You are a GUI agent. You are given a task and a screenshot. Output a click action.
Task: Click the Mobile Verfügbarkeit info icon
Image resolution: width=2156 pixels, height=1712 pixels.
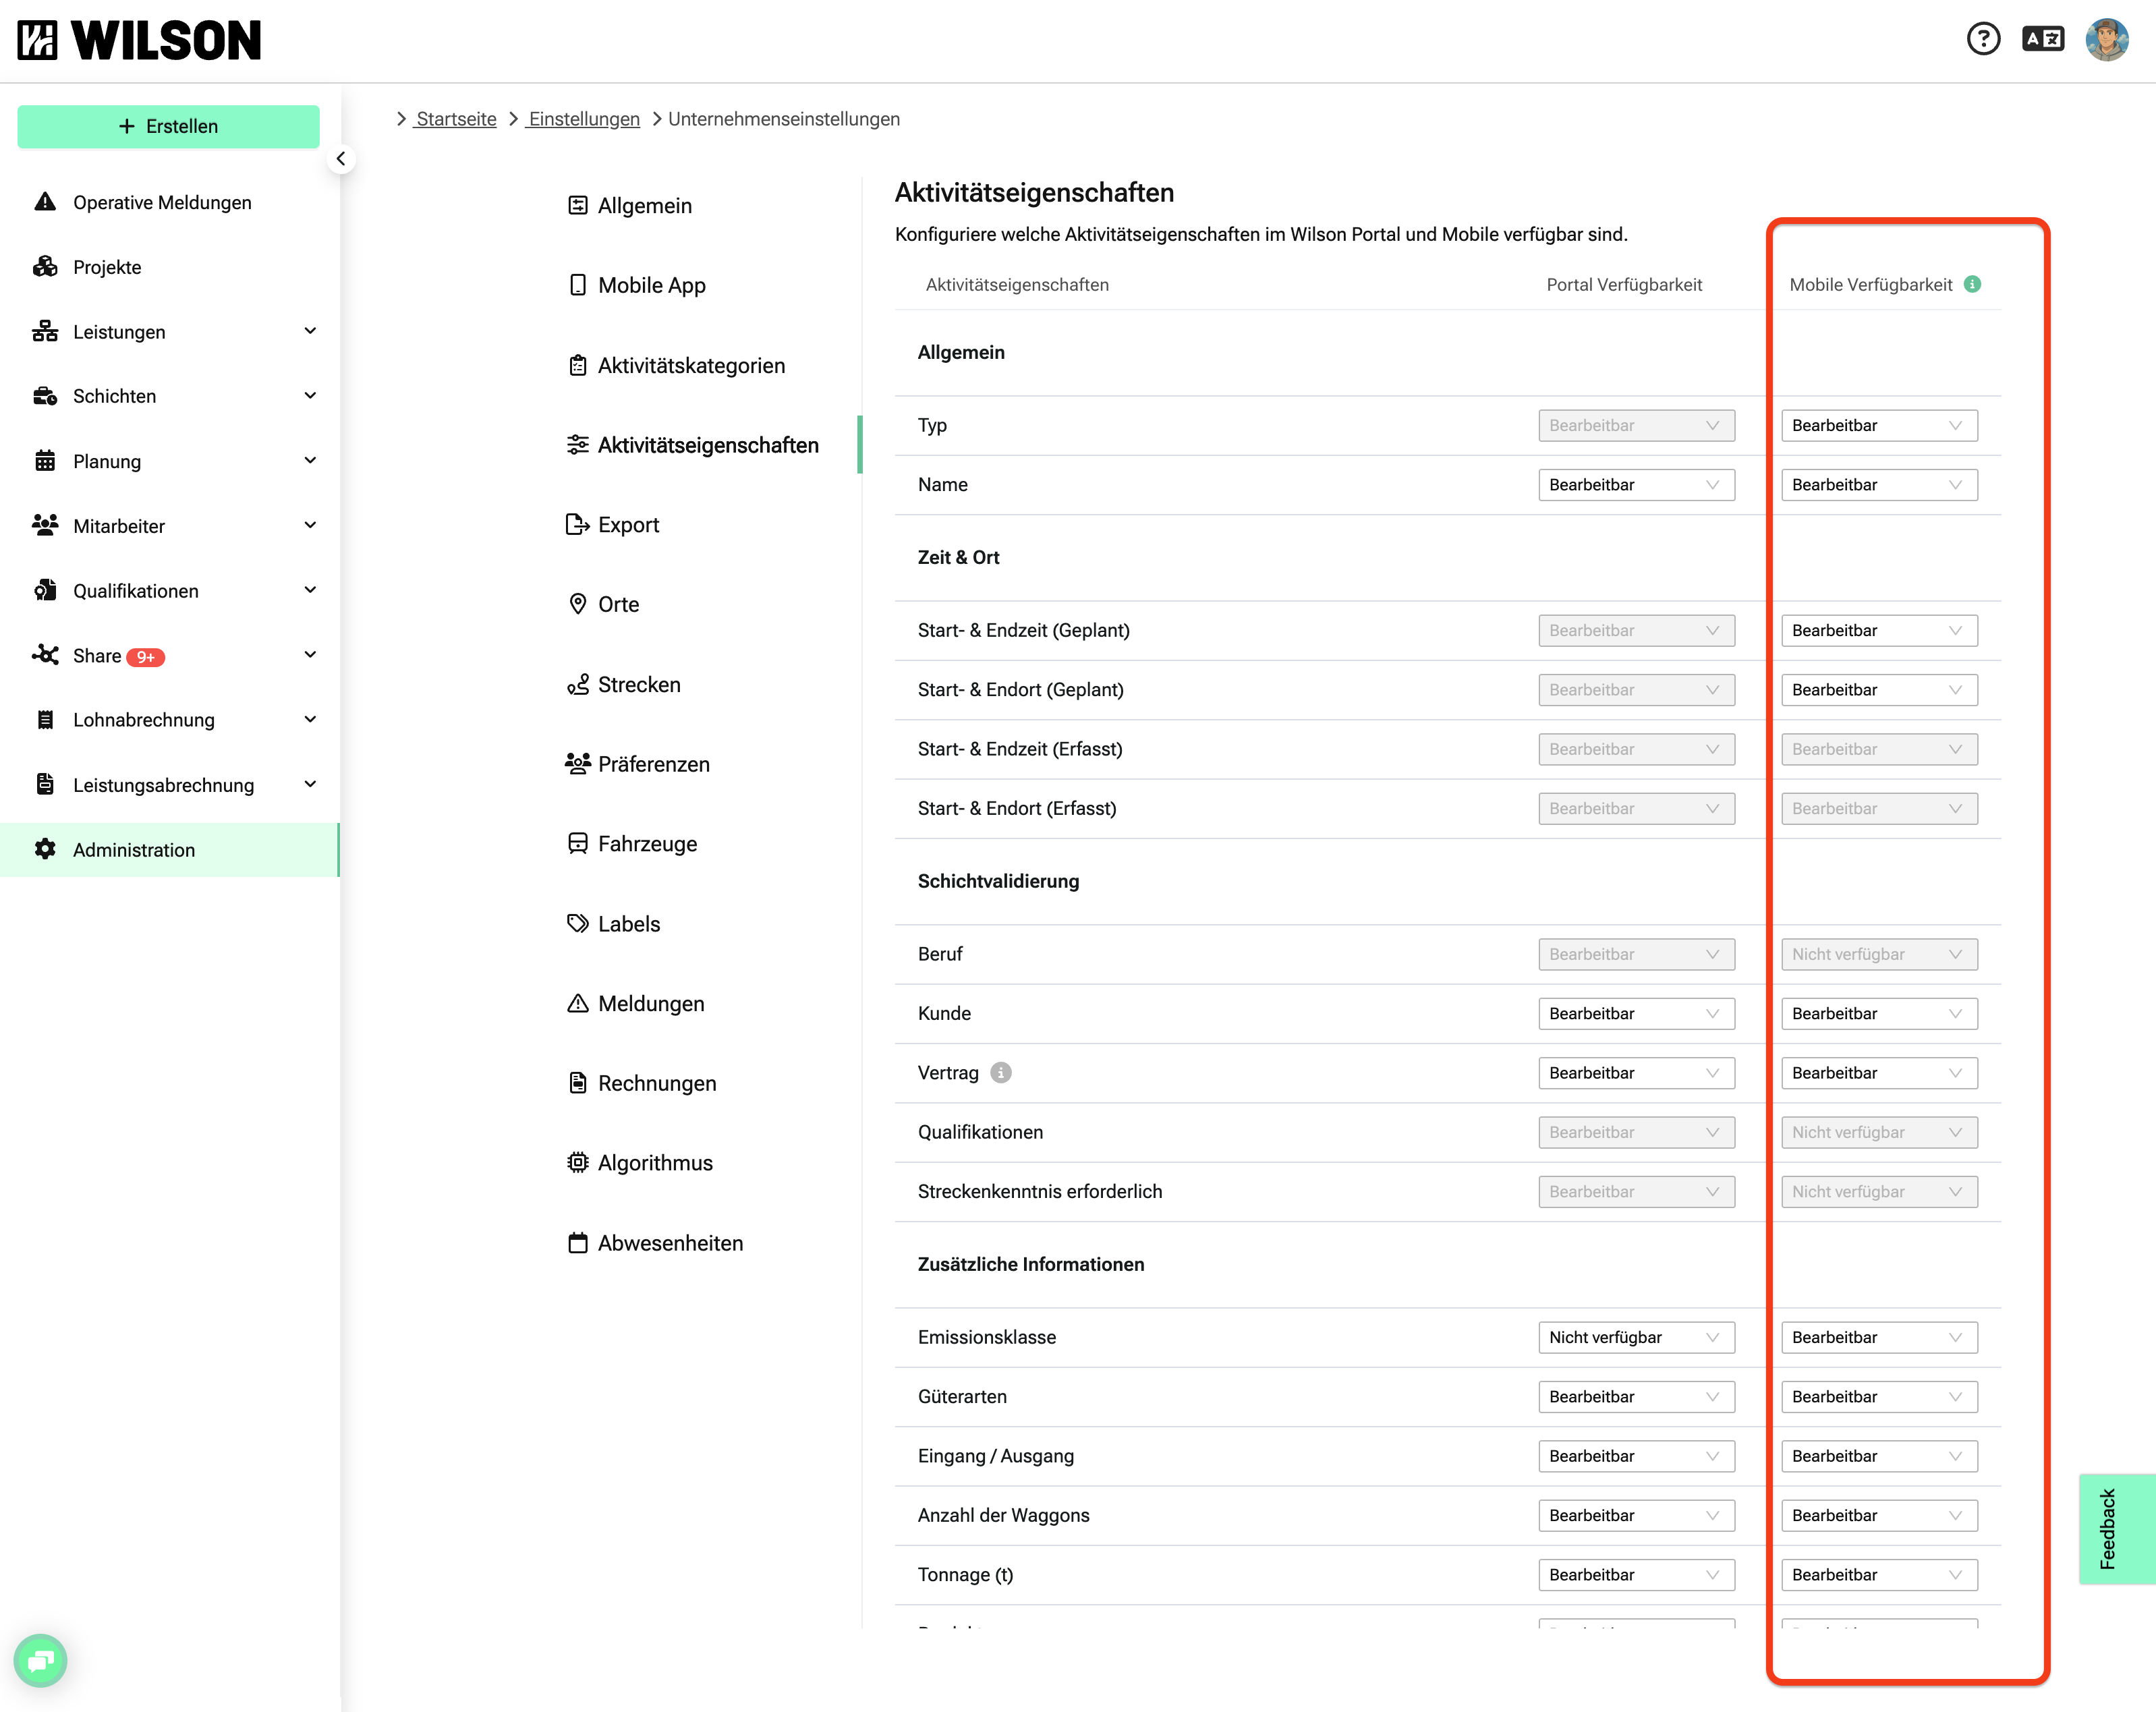[1973, 284]
